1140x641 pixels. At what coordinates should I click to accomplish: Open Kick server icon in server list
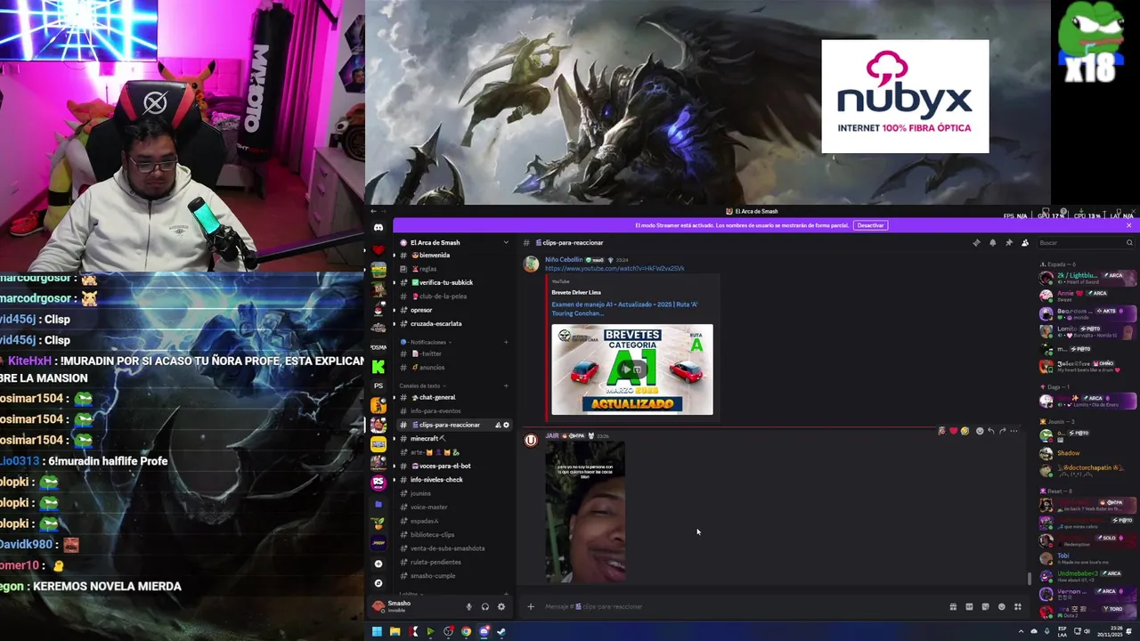(379, 366)
